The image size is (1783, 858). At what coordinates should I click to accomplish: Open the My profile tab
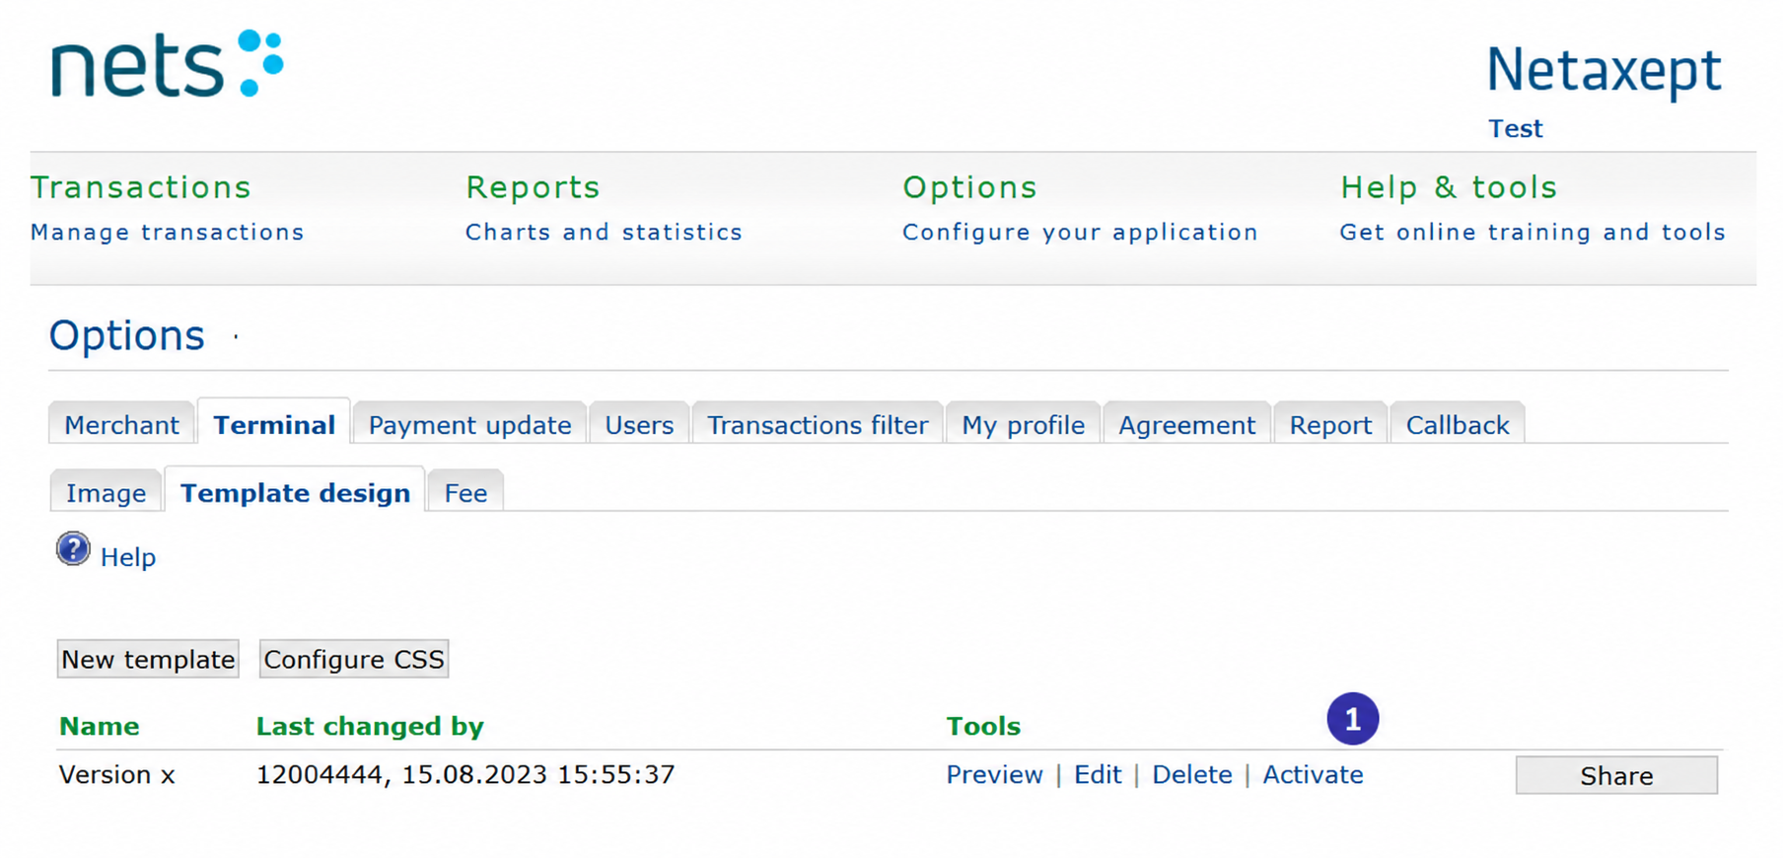click(x=1024, y=424)
